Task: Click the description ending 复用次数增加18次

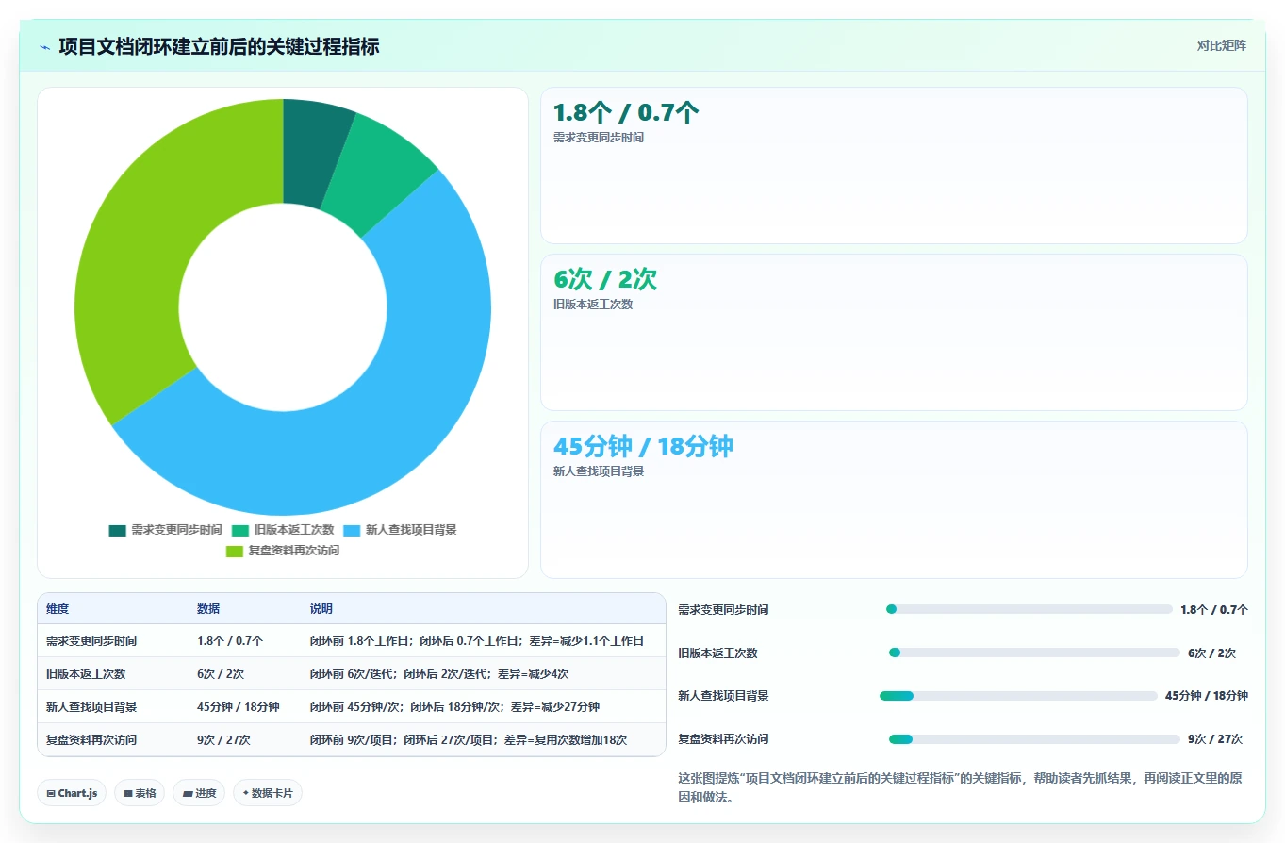Action: tap(469, 740)
